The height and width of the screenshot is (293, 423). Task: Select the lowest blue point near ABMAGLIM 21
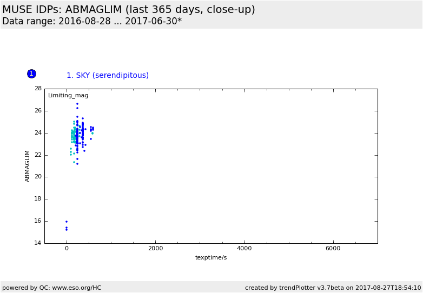77,164
